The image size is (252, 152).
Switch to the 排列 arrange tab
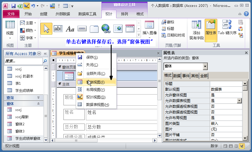pyautogui.click(x=125, y=14)
